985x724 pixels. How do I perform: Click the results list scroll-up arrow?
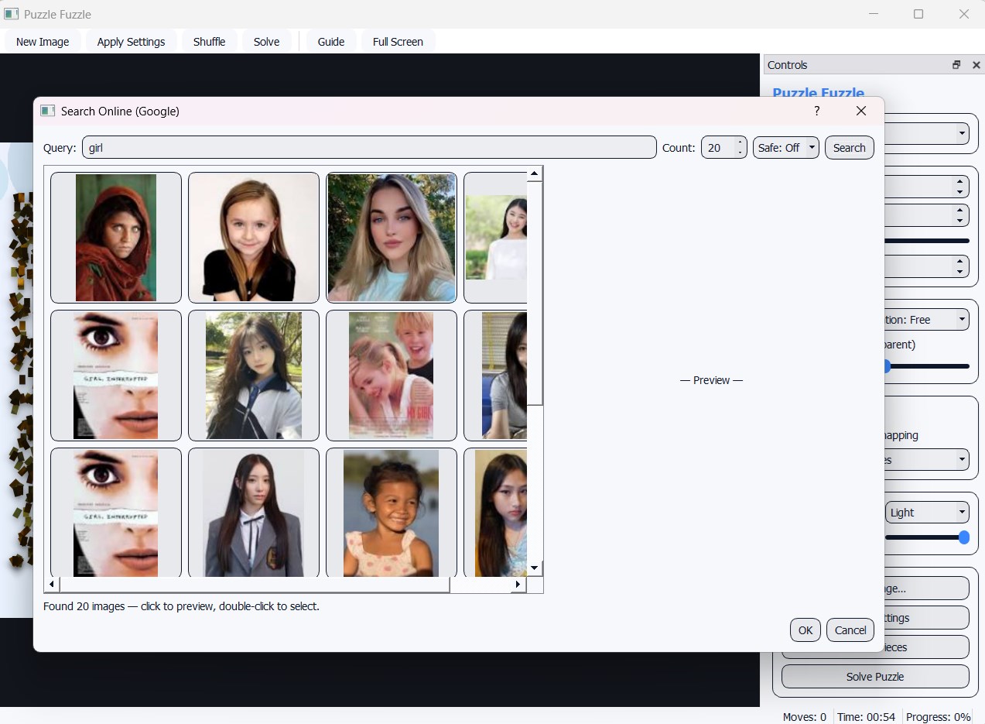[x=534, y=174]
